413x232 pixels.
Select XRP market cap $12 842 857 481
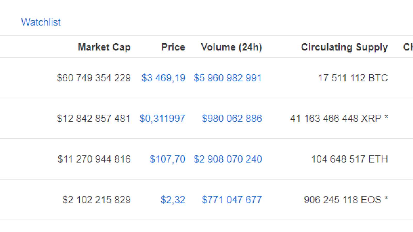tap(94, 119)
